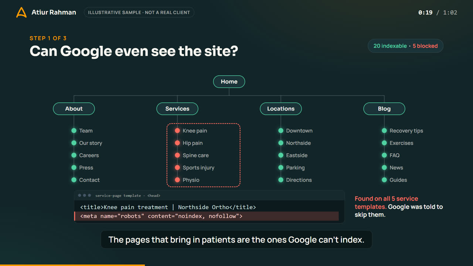Click the green dot beside Team

(x=74, y=131)
